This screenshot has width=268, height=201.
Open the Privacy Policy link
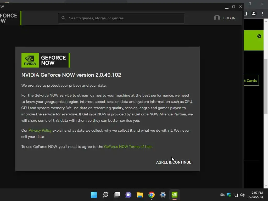tap(40, 130)
